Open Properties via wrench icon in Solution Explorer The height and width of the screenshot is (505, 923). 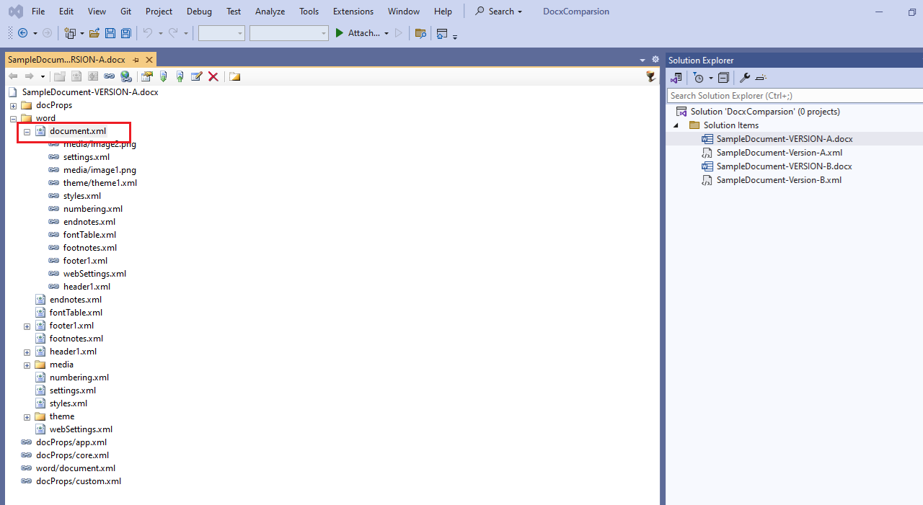click(744, 77)
